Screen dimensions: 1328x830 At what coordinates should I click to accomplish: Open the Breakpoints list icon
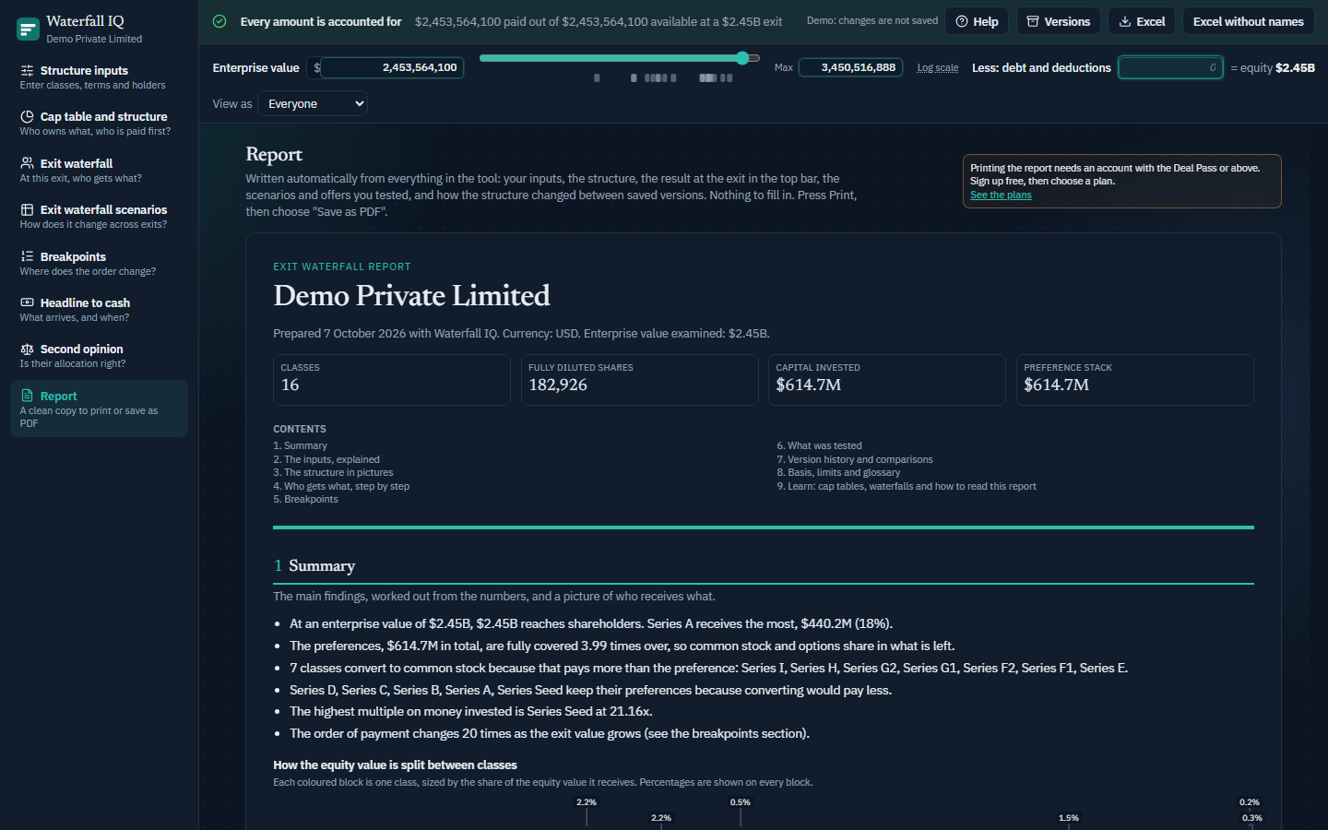pyautogui.click(x=27, y=256)
